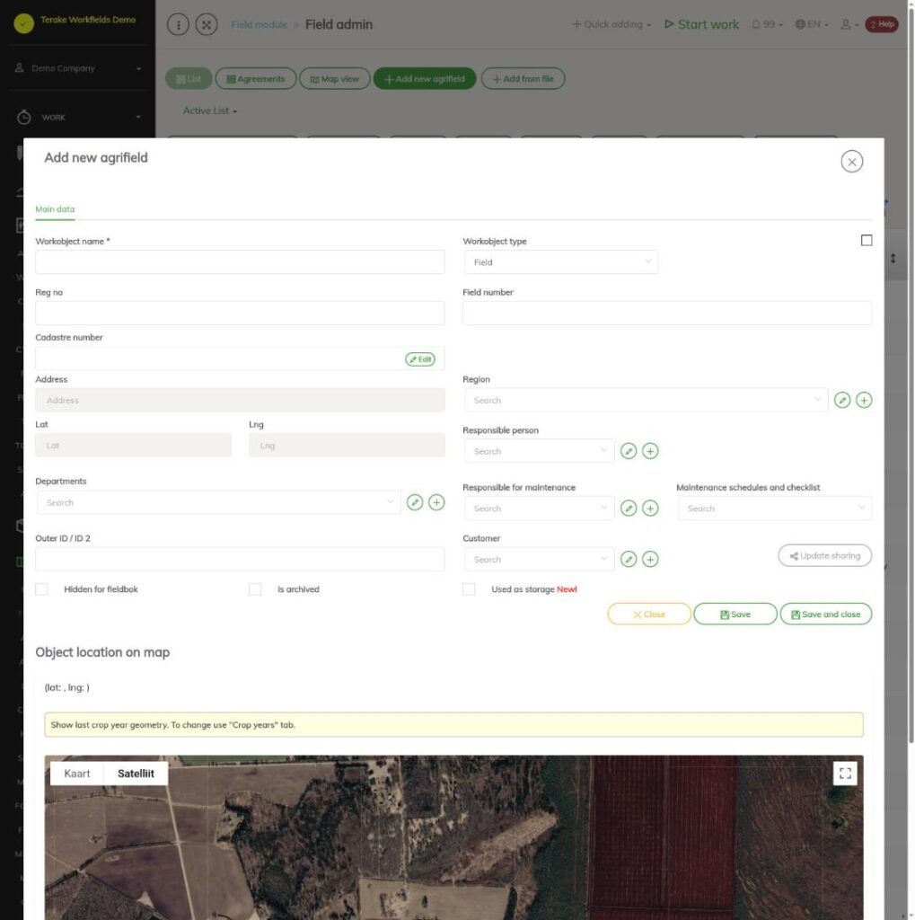Open the Departments search dropdown
This screenshot has width=915, height=920.
point(219,502)
